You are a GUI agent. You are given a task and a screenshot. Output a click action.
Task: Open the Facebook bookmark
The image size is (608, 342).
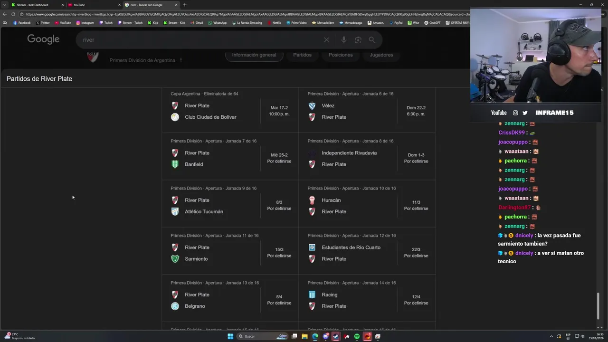22,23
